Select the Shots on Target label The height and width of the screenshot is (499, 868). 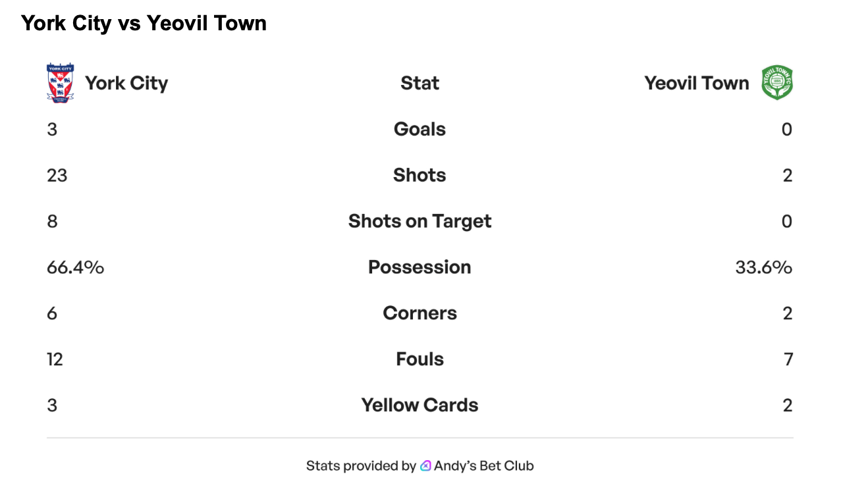click(420, 221)
